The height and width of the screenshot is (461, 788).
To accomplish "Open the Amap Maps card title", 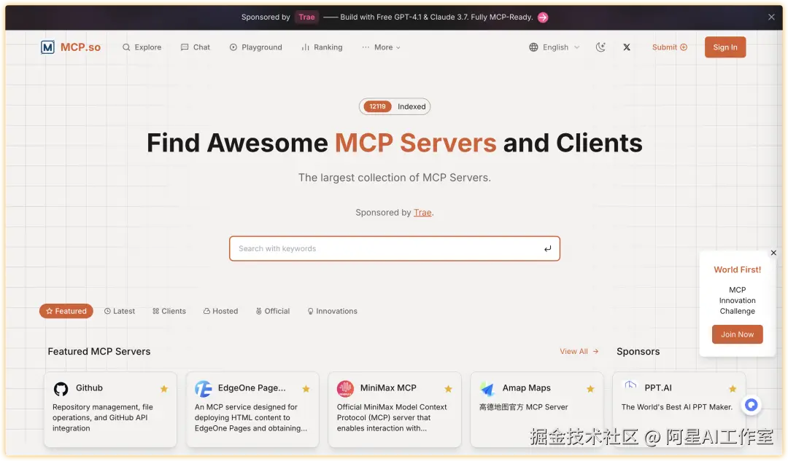I will pyautogui.click(x=526, y=387).
